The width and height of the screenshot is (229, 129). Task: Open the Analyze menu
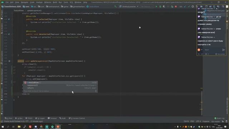point(39,3)
